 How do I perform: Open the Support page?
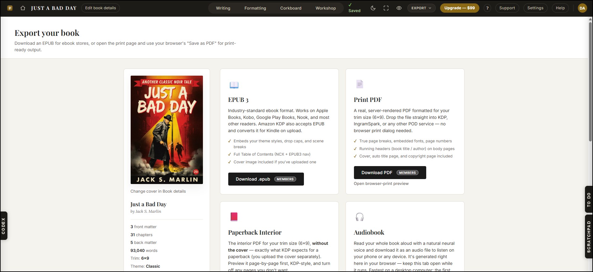click(507, 8)
